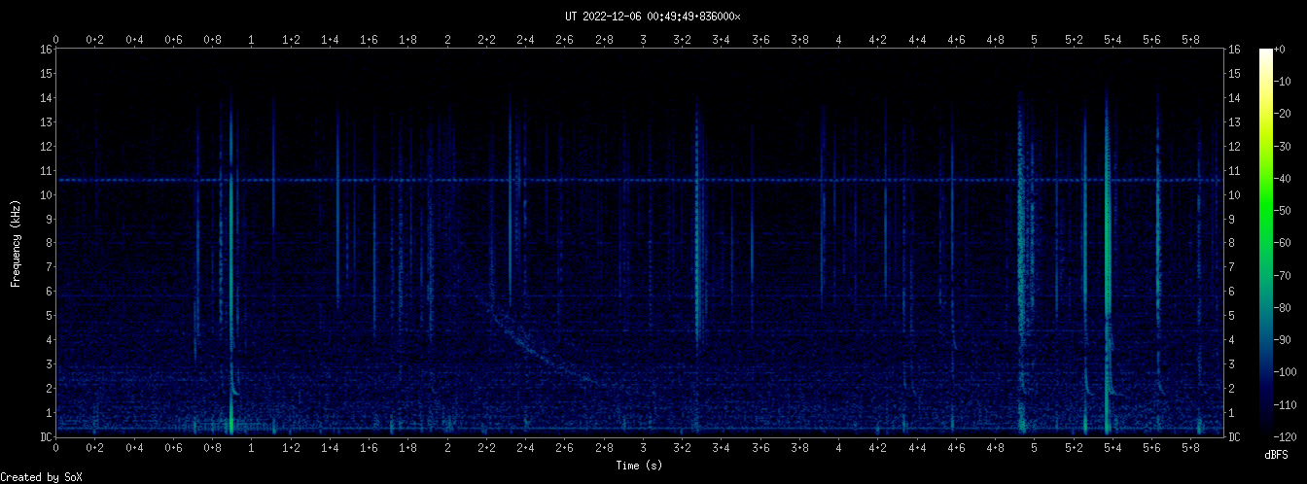Click the UT 2022-12-06 timestamp title
The height and width of the screenshot is (484, 1307).
pos(653,16)
